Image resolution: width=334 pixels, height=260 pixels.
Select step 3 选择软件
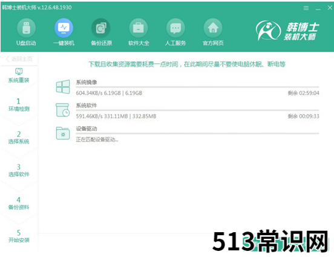(19, 170)
